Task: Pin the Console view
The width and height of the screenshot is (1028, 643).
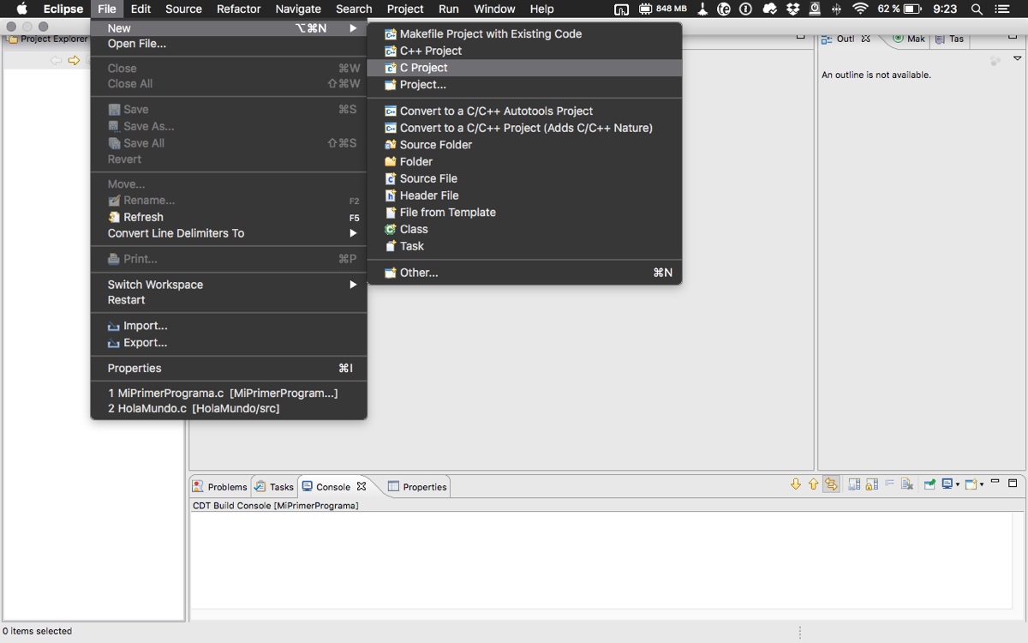Action: (929, 484)
